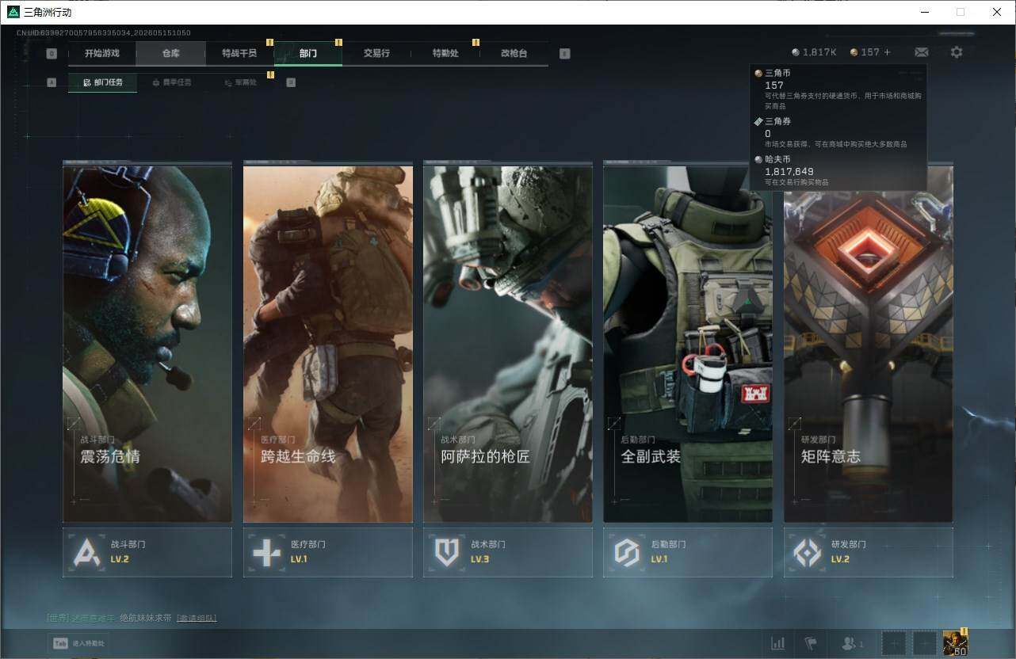Click the 后勤部门 LV.1 button

pyautogui.click(x=688, y=552)
